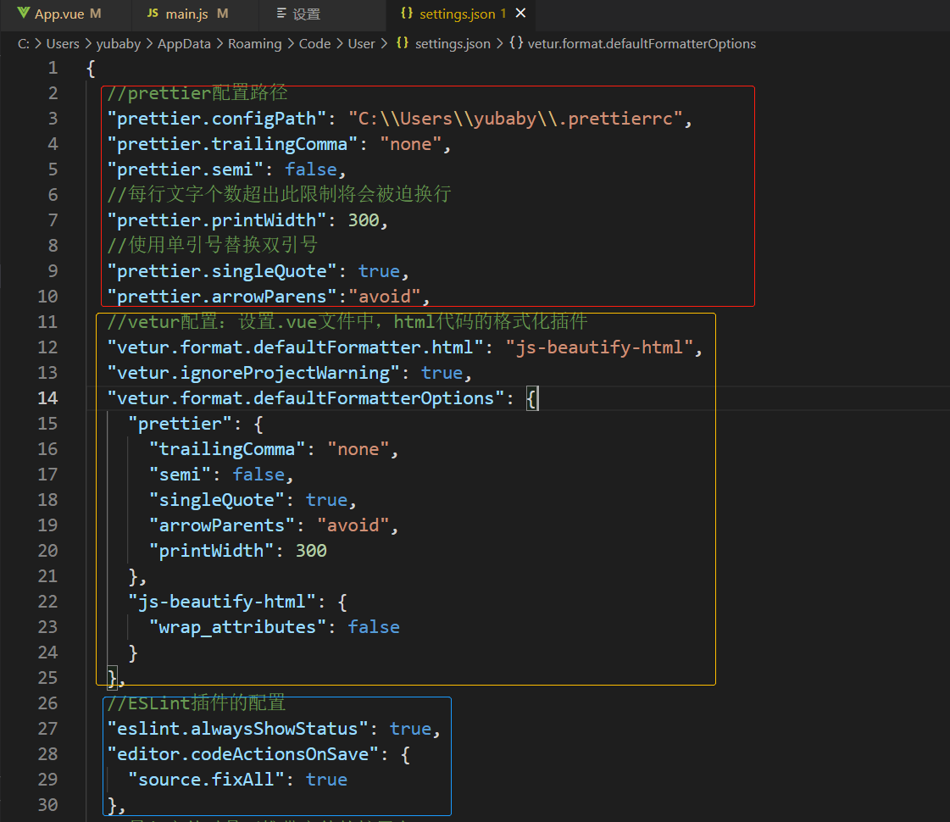Viewport: 950px width, 822px height.
Task: Click the "prettier.configPath" key
Action: (x=216, y=118)
